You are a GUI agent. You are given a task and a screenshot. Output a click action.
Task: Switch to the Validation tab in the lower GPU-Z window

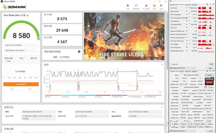click(x=194, y=72)
